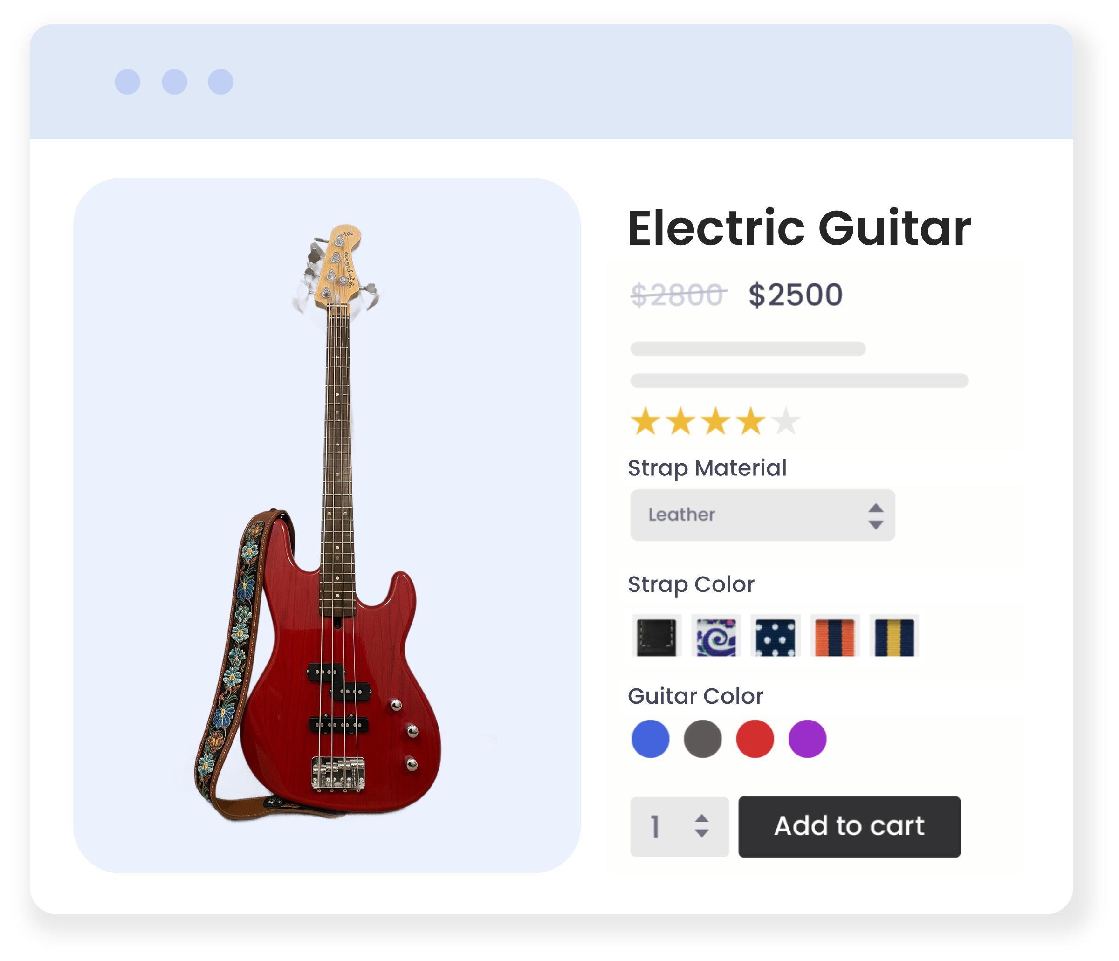Select gray guitar color
The height and width of the screenshot is (961, 1119).
[703, 738]
